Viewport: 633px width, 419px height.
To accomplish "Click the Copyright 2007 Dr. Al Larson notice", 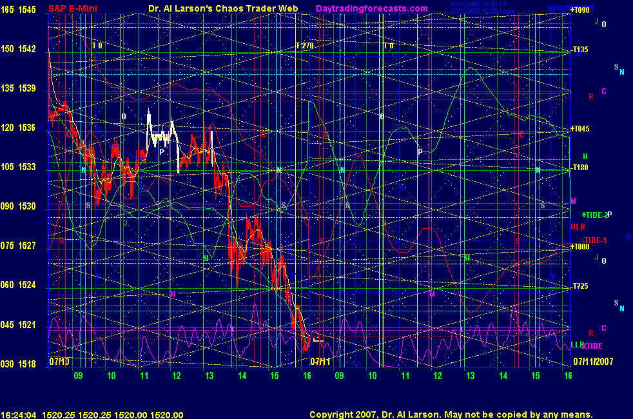I will coord(451,414).
